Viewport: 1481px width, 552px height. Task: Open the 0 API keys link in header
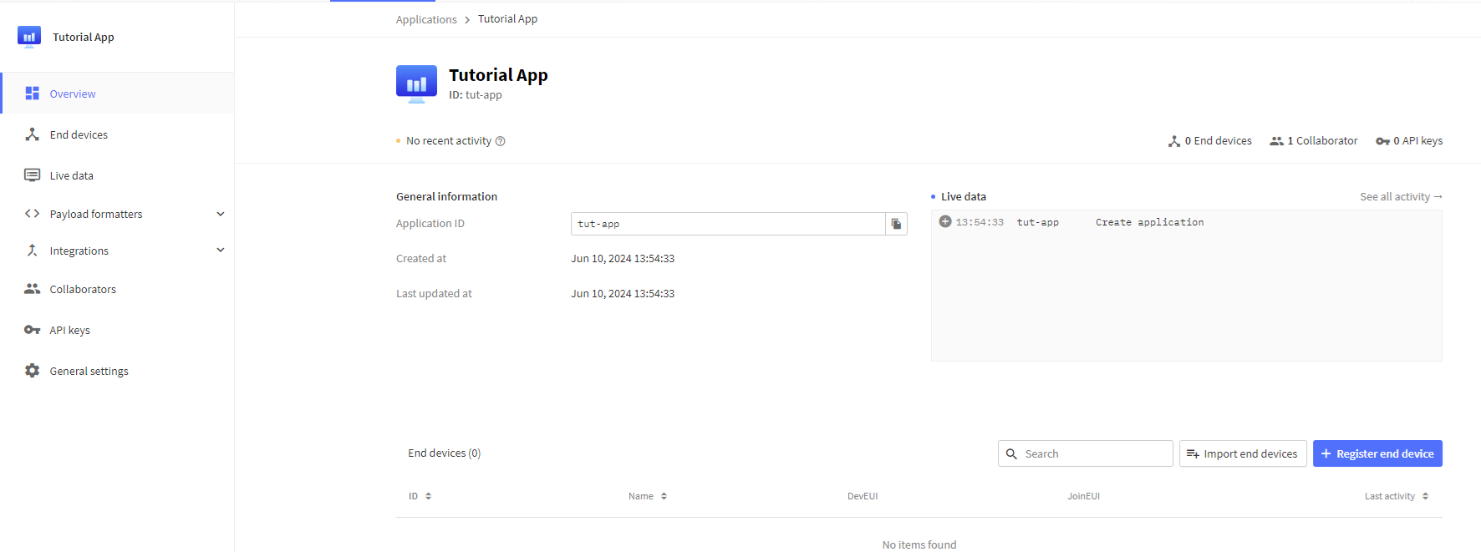[x=1409, y=141]
